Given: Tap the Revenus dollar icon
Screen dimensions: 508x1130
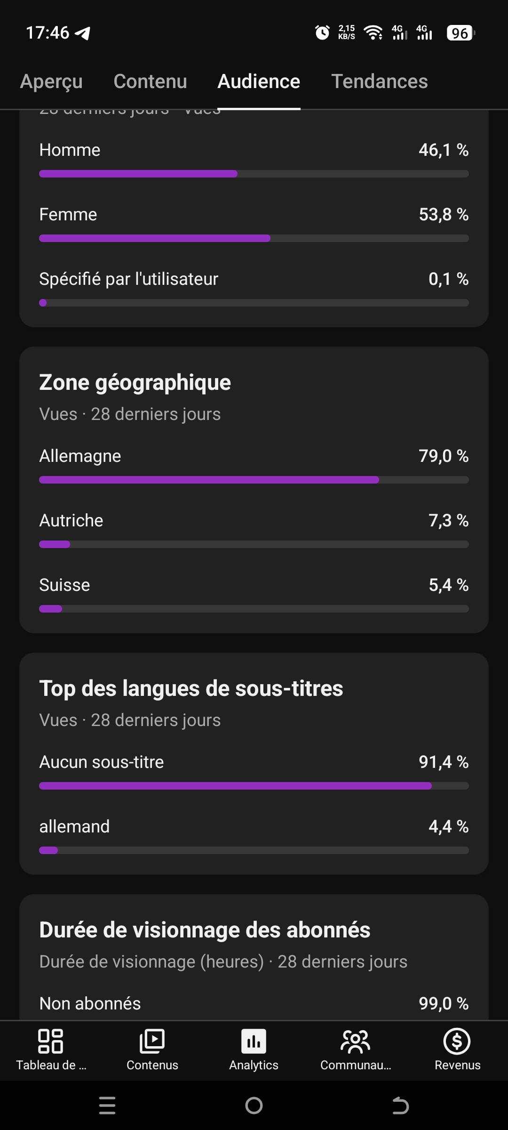Looking at the screenshot, I should (x=457, y=1041).
